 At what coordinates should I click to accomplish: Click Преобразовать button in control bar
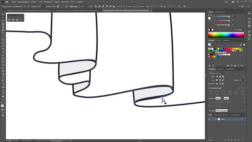click(17, 6)
